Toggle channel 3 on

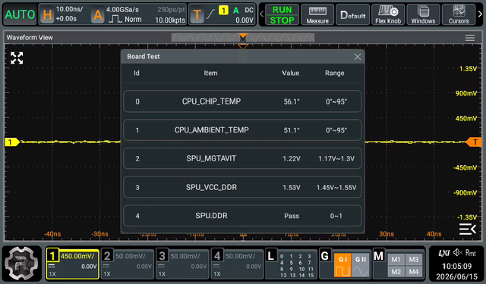tap(182, 264)
